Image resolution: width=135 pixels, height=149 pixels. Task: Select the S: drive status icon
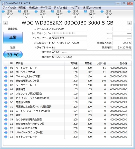(x=36, y=11)
